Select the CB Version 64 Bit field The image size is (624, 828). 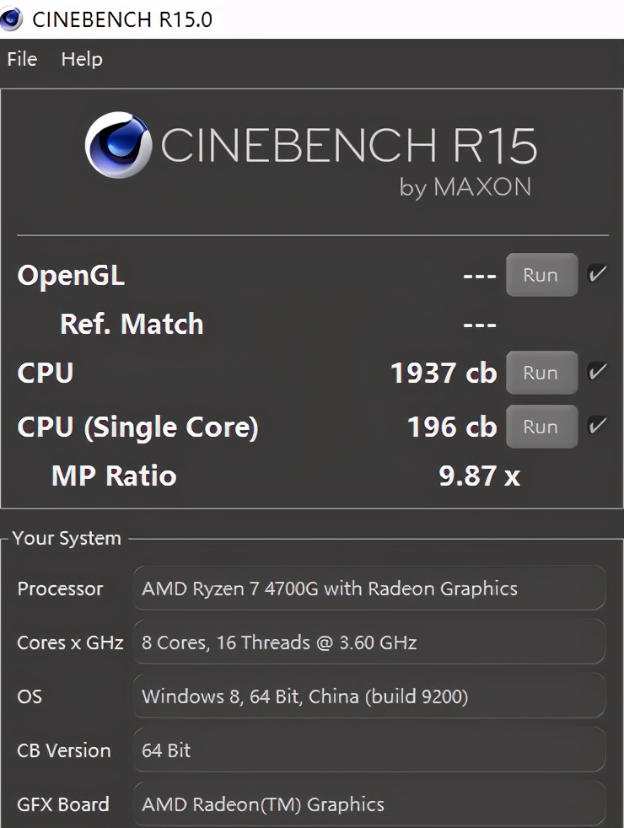[368, 750]
